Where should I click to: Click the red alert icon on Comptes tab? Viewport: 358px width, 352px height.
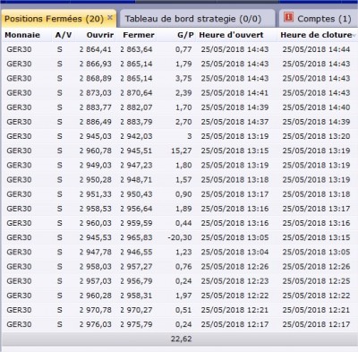pos(288,17)
